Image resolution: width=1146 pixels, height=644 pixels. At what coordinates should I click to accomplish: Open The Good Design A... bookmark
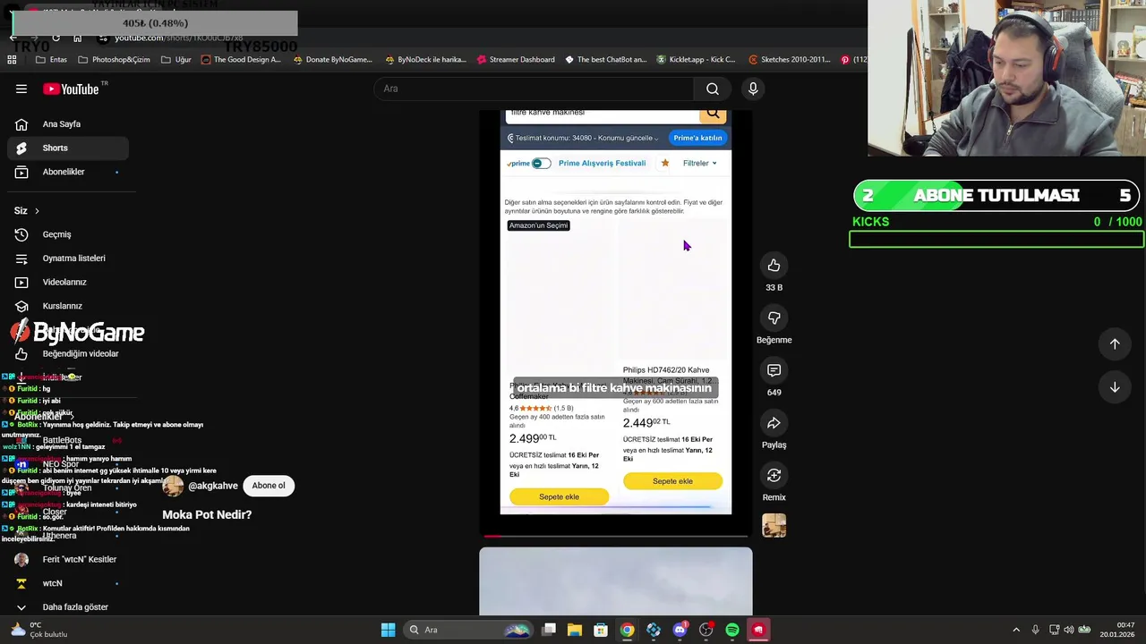pos(241,60)
